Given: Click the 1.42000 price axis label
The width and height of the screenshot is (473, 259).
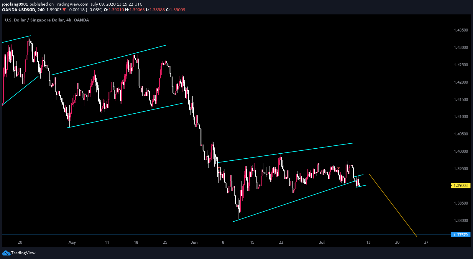Looking at the screenshot, I should tap(461, 82).
